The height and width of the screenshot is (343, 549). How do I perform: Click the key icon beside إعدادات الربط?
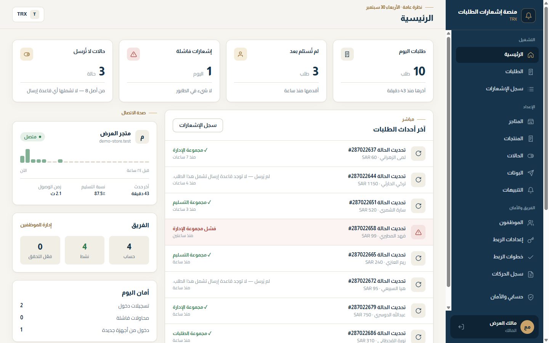click(x=530, y=240)
